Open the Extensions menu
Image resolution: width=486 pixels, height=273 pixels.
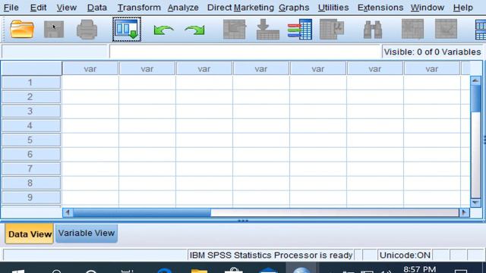(380, 8)
